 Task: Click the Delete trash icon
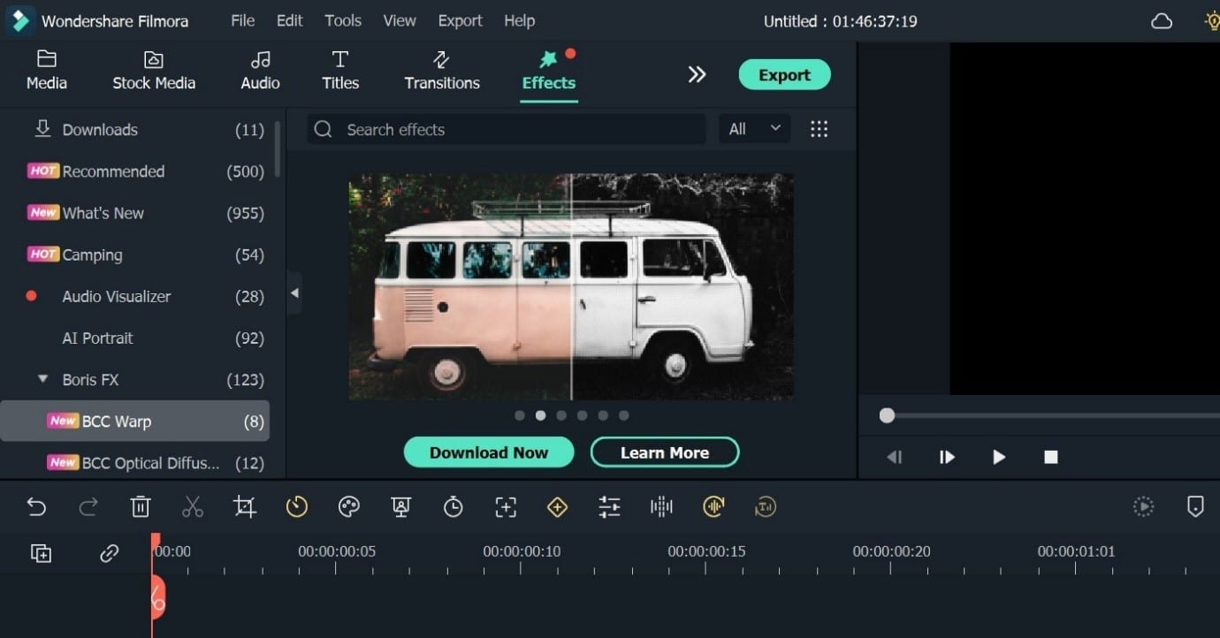[141, 506]
